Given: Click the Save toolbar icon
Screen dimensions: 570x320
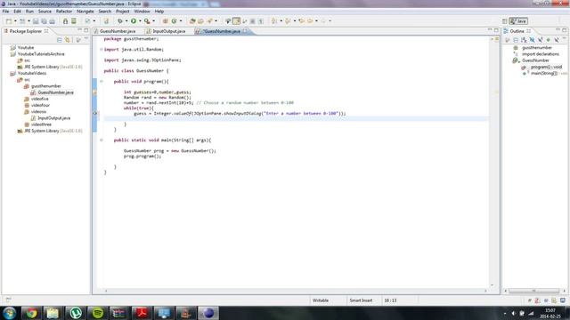Looking at the screenshot, I should (x=36, y=21).
